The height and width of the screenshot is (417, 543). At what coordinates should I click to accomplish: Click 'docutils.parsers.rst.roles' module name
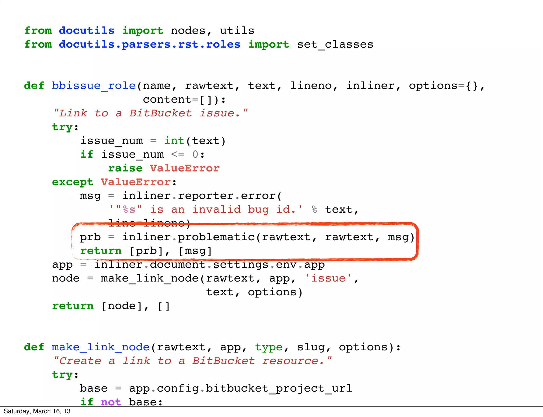pyautogui.click(x=150, y=44)
